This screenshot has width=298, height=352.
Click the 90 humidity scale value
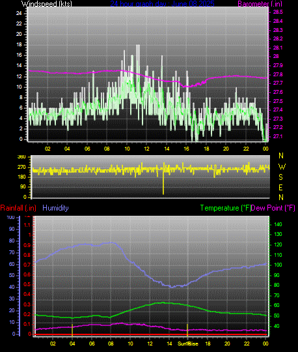point(12,229)
